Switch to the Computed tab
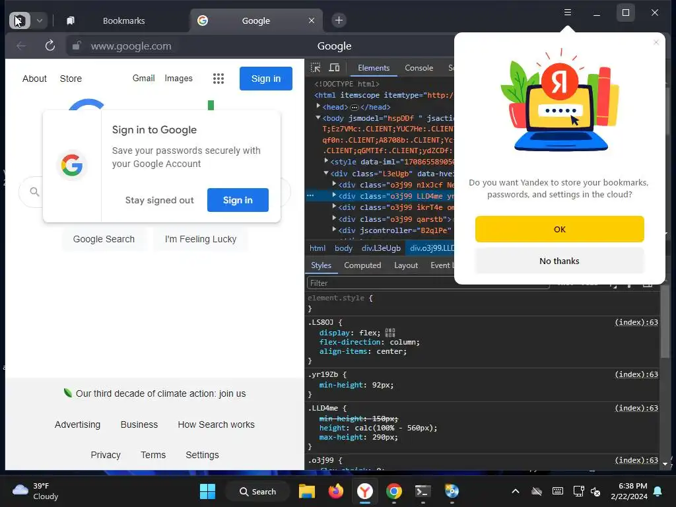Image resolution: width=676 pixels, height=507 pixels. pos(362,265)
